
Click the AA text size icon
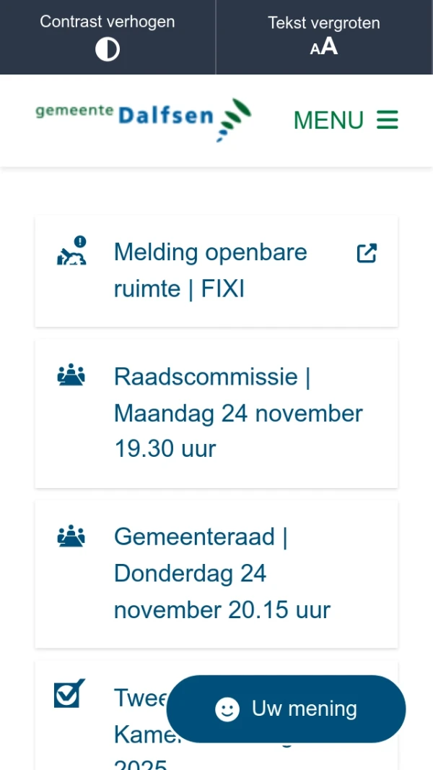pyautogui.click(x=323, y=48)
